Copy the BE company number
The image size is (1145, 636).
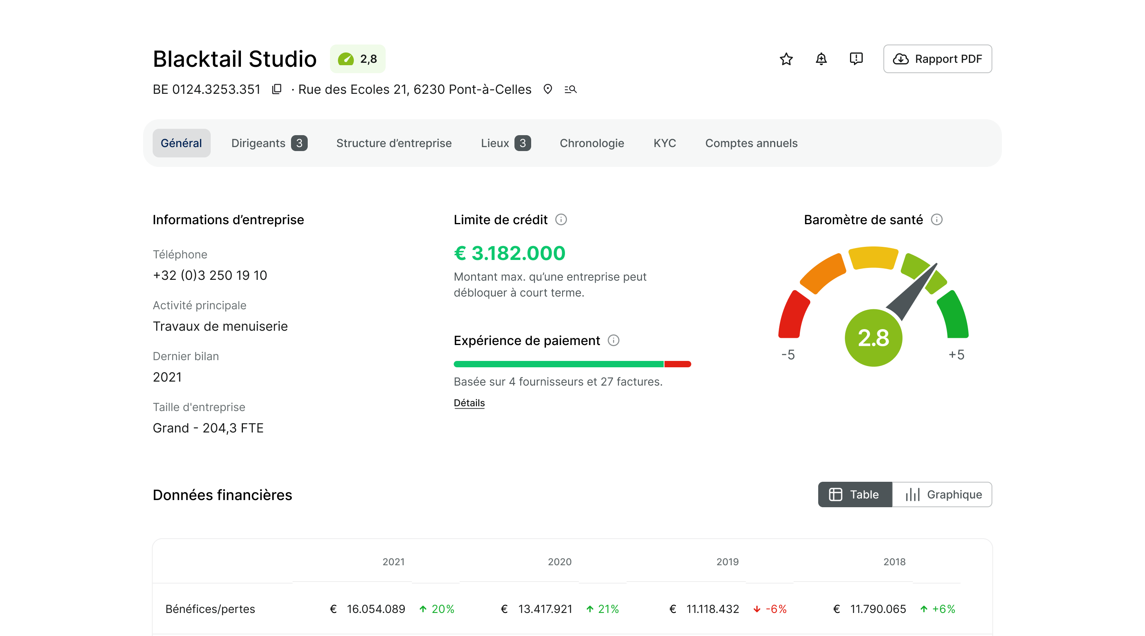click(x=277, y=89)
